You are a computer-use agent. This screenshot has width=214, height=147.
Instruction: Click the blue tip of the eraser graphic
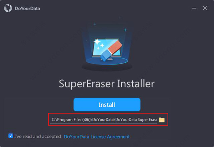[x=106, y=55]
